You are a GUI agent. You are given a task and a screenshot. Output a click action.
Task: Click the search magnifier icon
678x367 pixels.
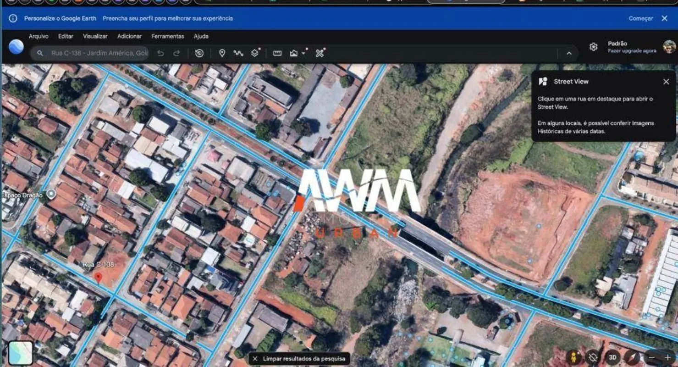[40, 53]
